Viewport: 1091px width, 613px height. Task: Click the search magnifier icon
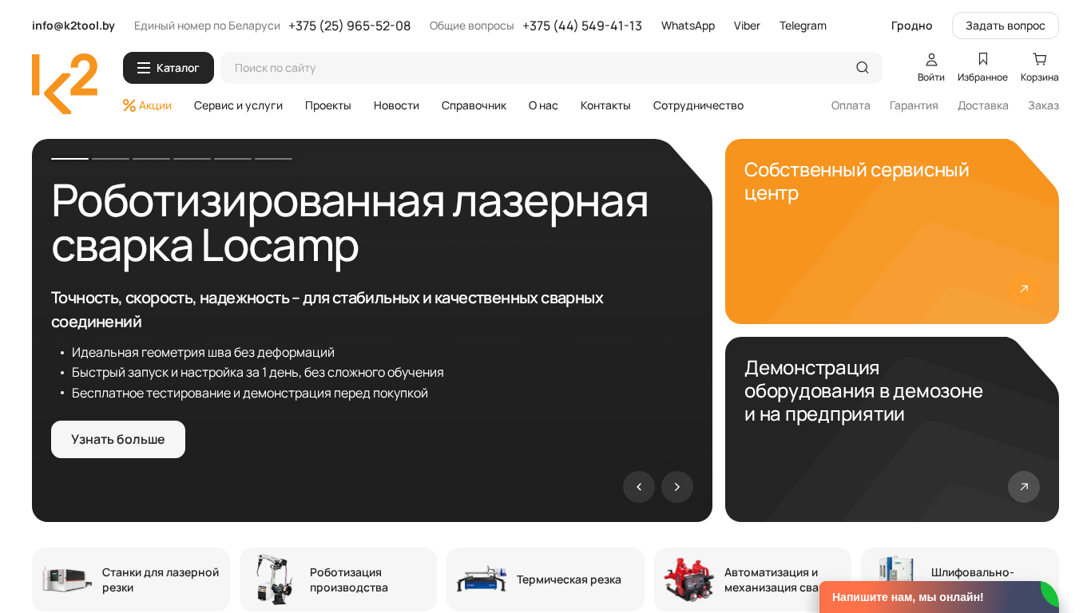862,68
